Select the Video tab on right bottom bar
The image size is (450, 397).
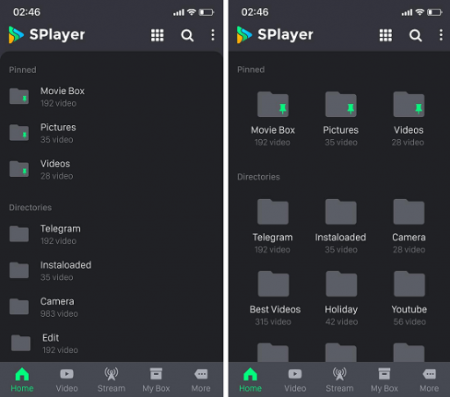[x=295, y=379]
